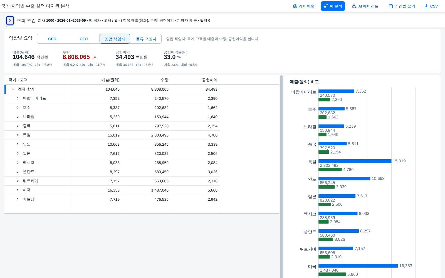The image size is (445, 278).
Task: Click the 매출(원화) 비교 chart title
Action: point(304,82)
